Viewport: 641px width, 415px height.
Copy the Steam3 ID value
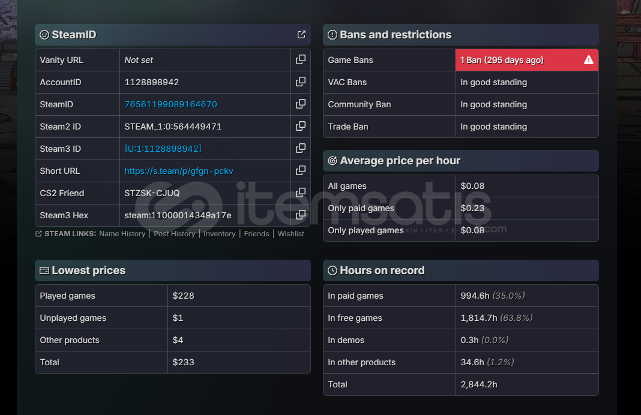click(x=301, y=149)
